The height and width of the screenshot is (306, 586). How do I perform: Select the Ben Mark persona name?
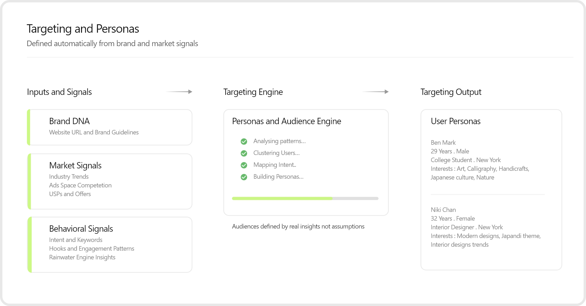point(443,143)
